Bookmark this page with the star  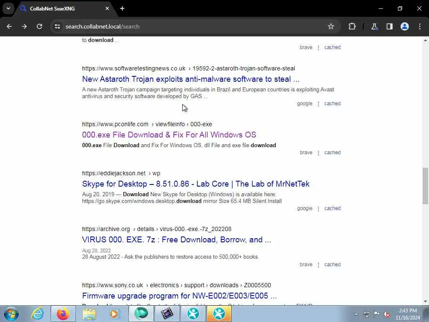(331, 26)
